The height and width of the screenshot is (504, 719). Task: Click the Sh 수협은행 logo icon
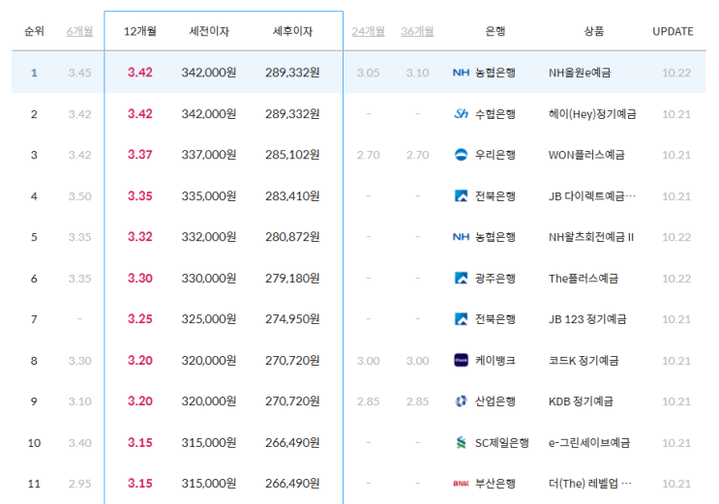click(461, 114)
